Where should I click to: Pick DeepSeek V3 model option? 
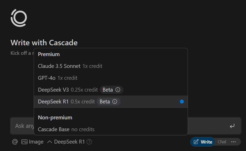tap(111, 90)
